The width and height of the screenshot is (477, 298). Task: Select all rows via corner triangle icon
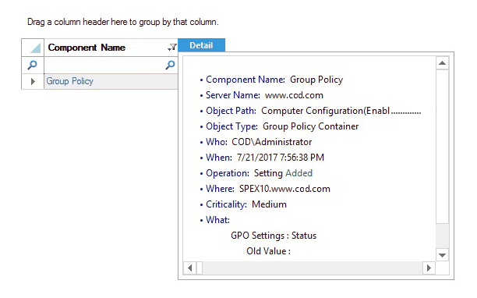click(35, 48)
